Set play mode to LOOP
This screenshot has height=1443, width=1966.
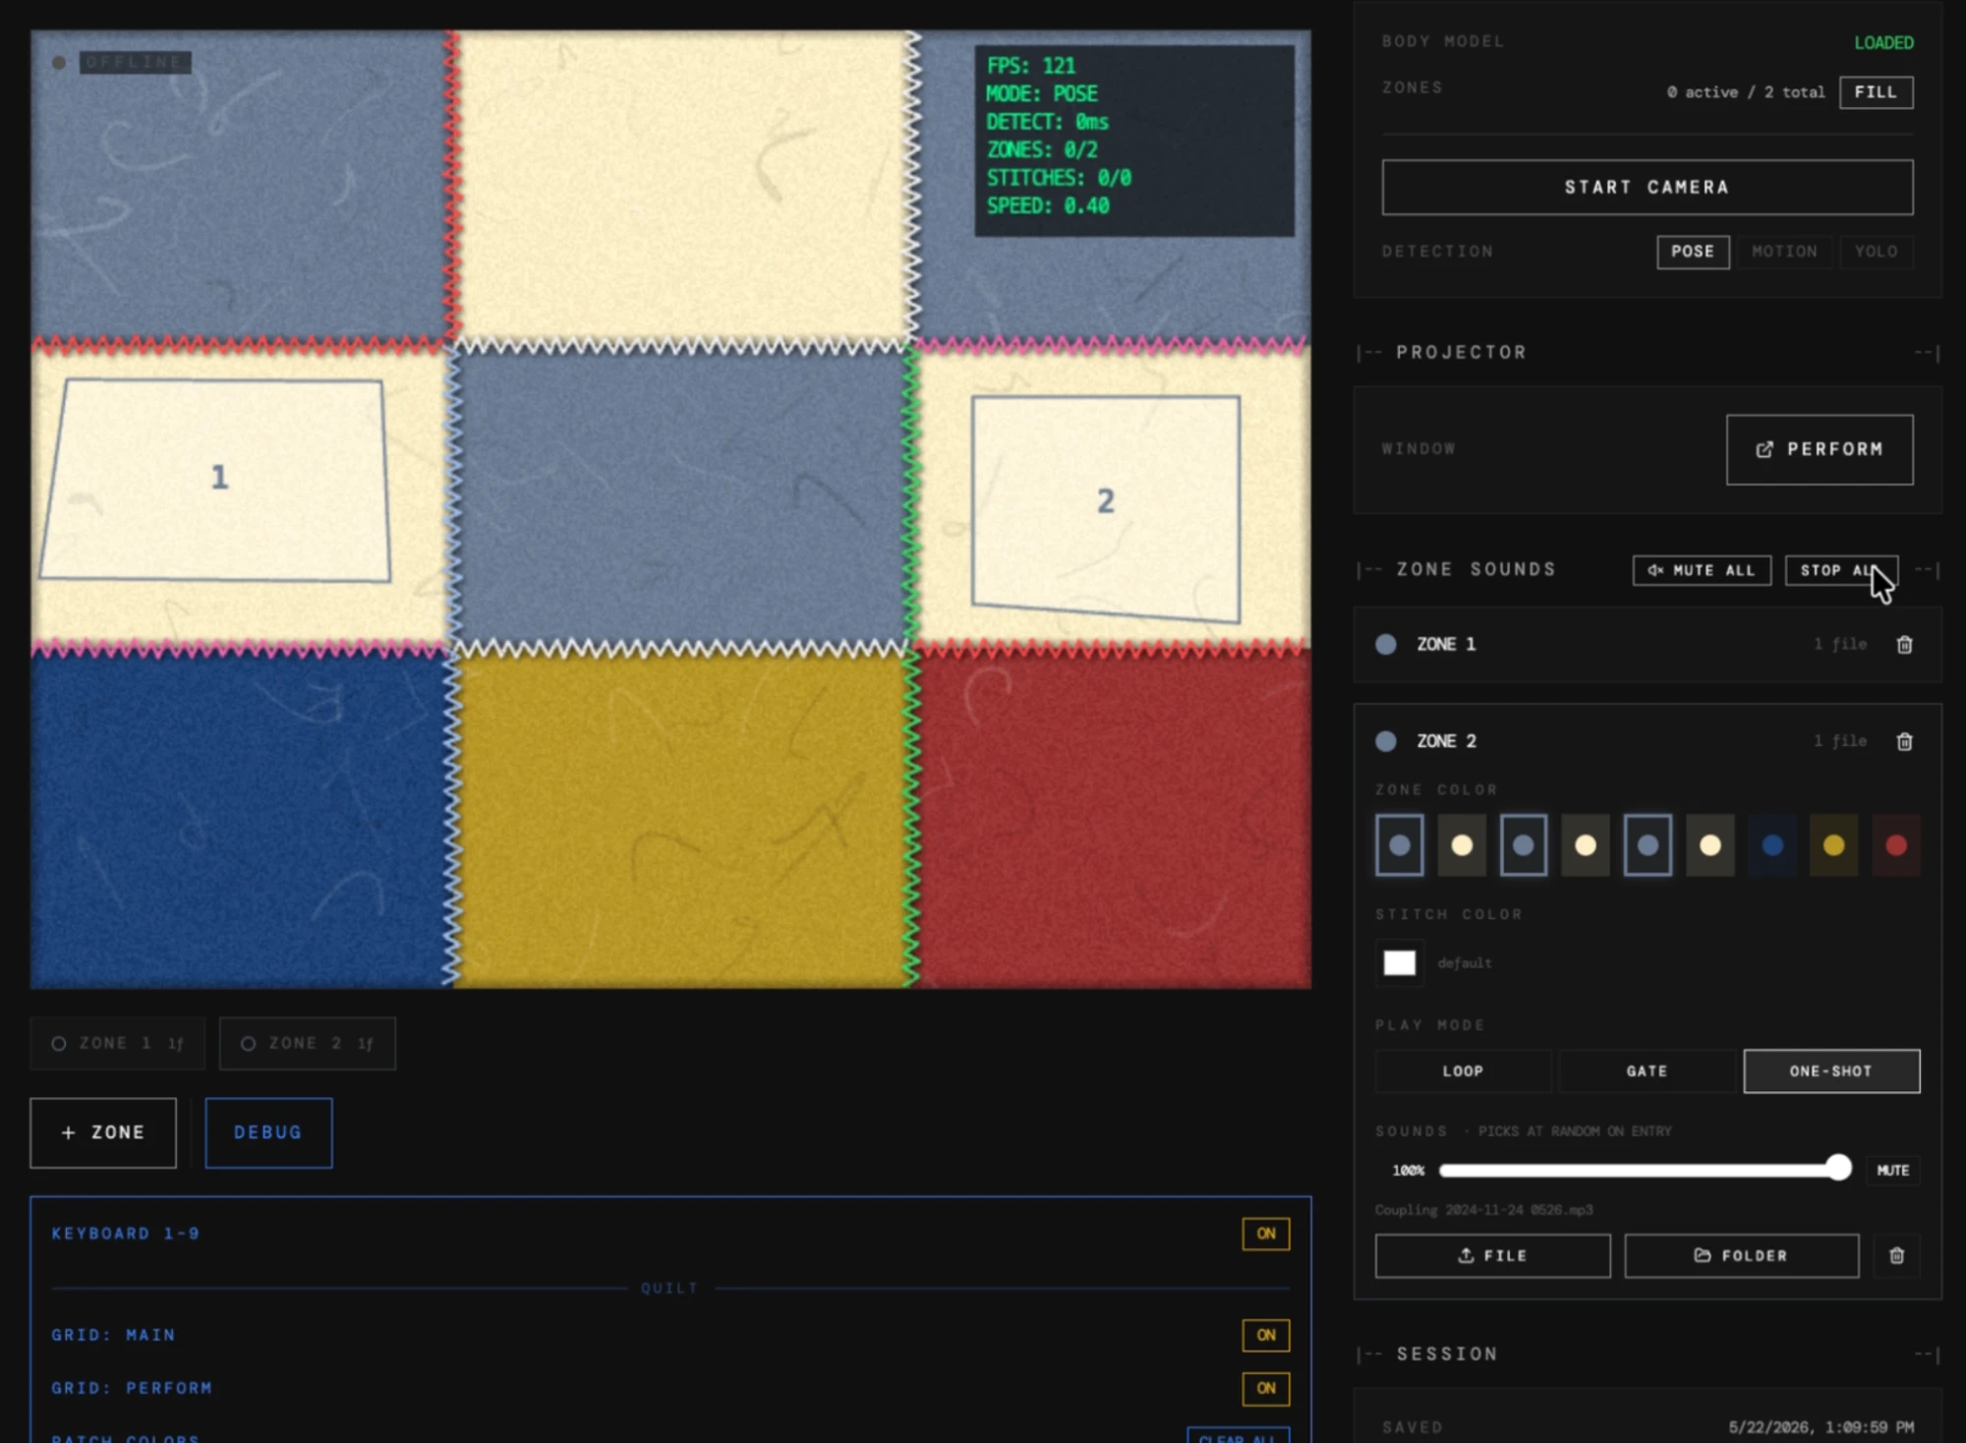click(x=1463, y=1070)
